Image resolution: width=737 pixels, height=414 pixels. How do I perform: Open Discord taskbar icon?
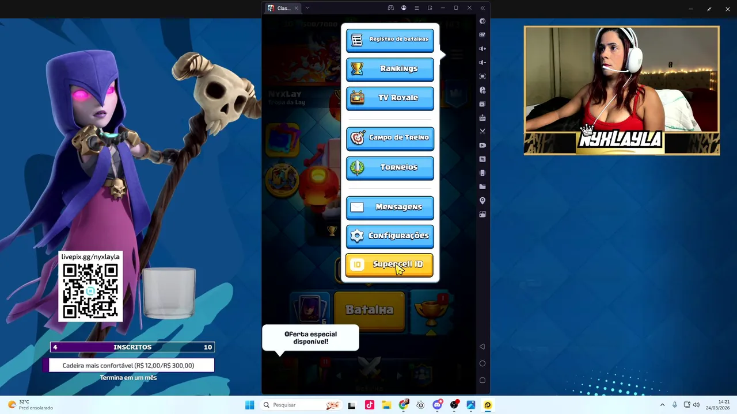438,405
